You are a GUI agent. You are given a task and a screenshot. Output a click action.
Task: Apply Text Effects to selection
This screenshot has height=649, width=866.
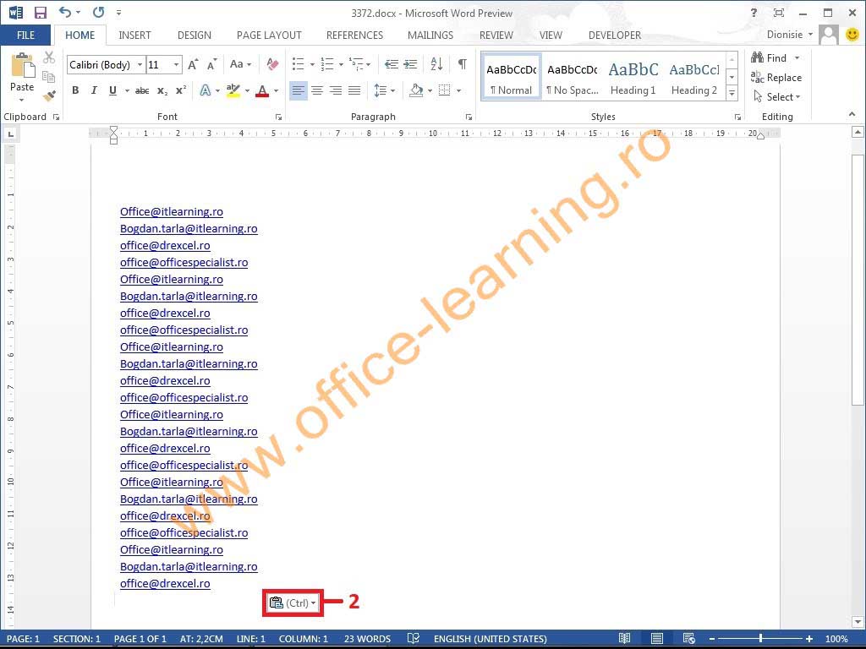206,90
